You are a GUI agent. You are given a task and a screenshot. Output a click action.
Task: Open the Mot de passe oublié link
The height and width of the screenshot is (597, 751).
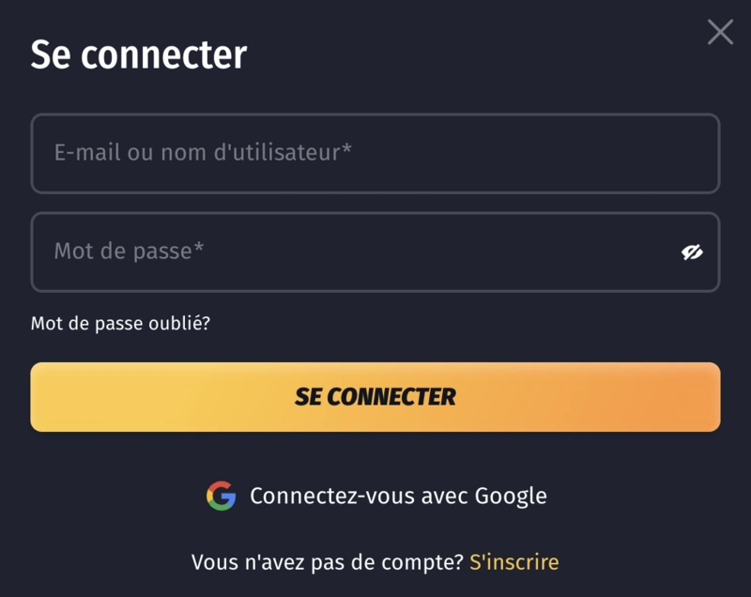[x=120, y=324]
